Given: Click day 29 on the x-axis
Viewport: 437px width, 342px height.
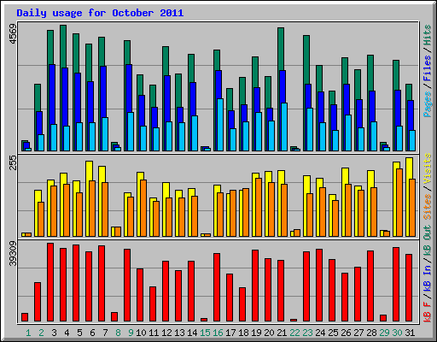Looking at the screenshot, I should click(x=384, y=333).
